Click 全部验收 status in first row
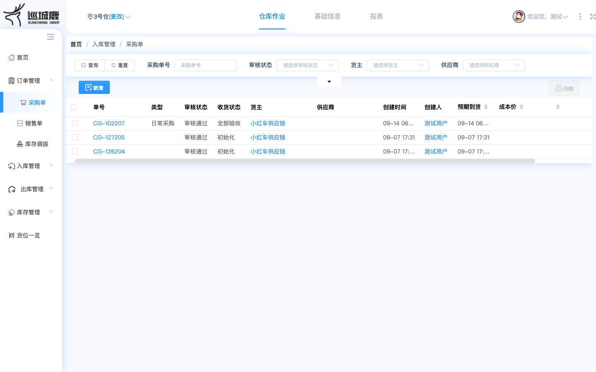The height and width of the screenshot is (372, 596). 229,123
